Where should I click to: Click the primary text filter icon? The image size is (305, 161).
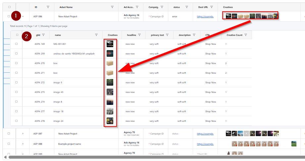click(167, 35)
